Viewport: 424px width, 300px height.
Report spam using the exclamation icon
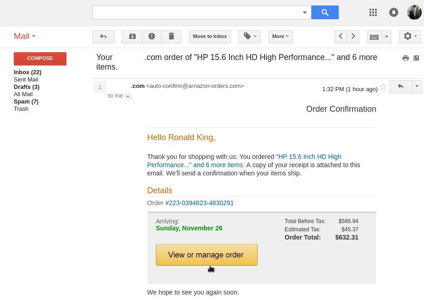[x=152, y=37]
